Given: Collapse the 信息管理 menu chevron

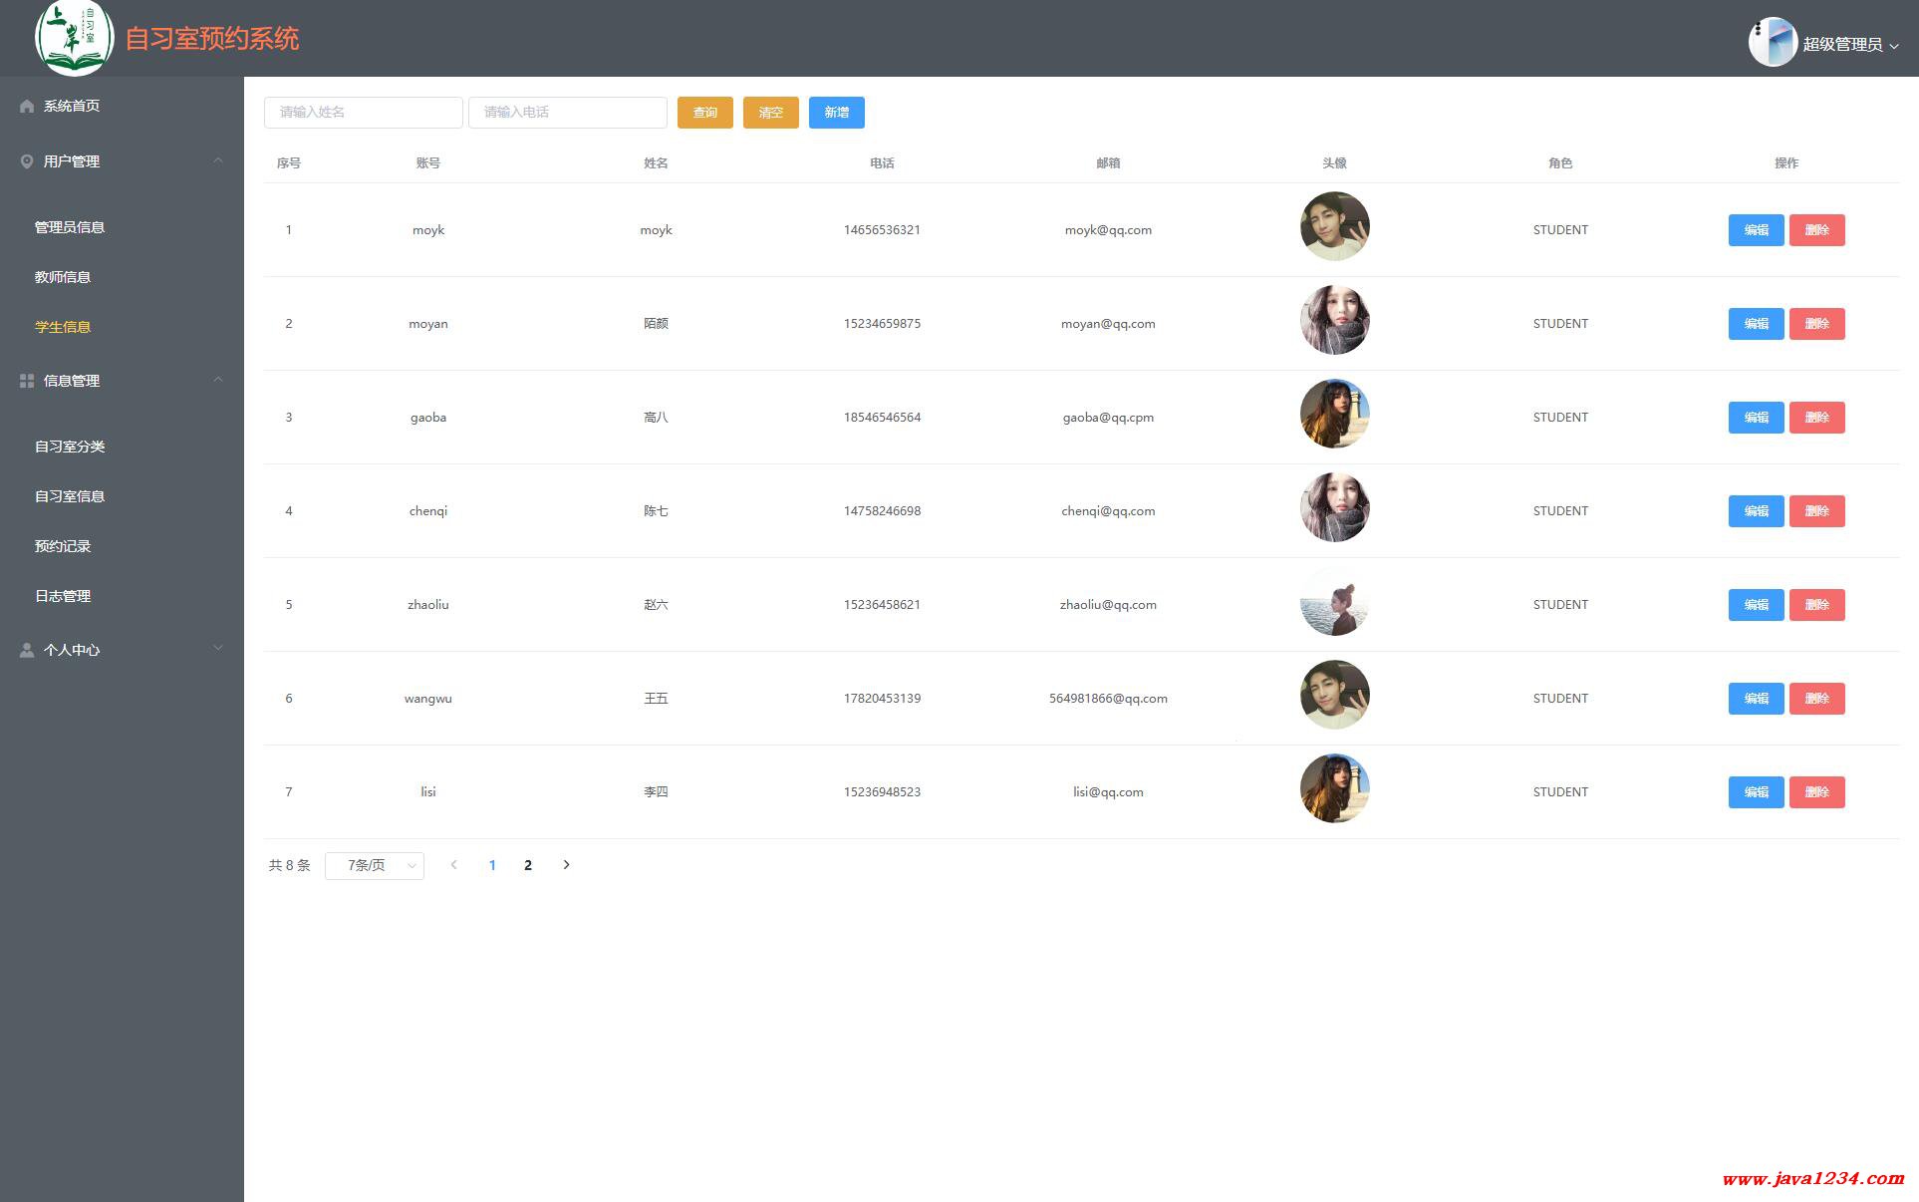Looking at the screenshot, I should (218, 380).
